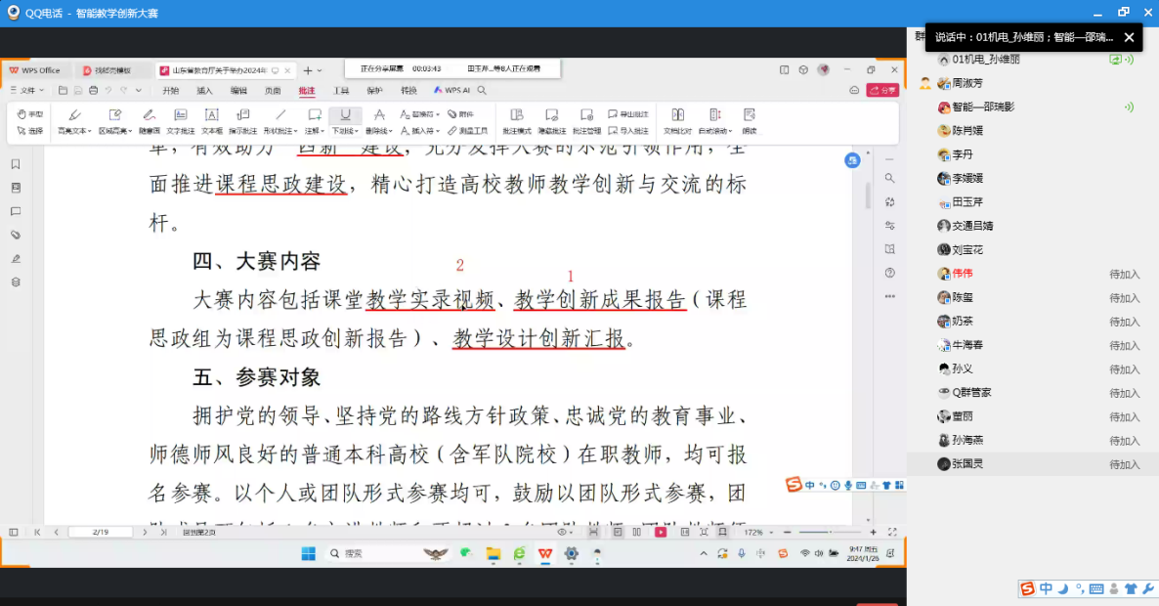Open the 工具 ribbon tab
The image size is (1159, 606).
tap(341, 90)
